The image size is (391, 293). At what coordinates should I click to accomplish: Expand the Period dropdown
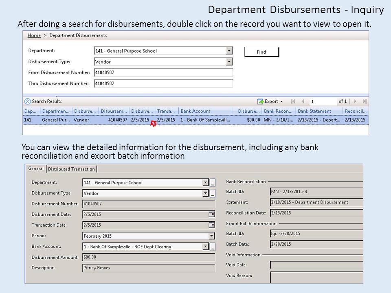(211, 236)
